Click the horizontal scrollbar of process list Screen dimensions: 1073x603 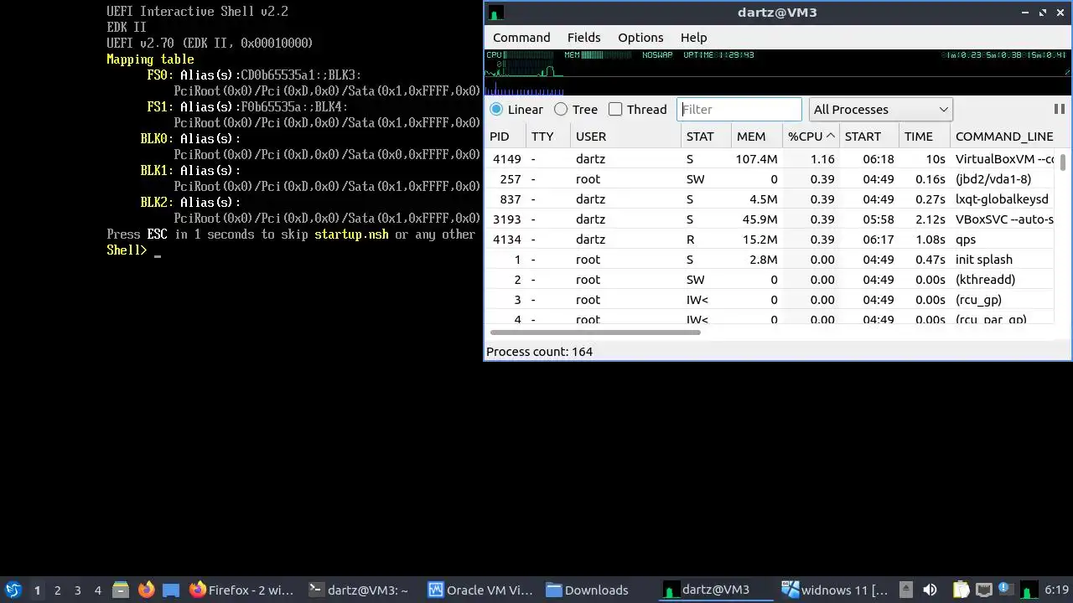tap(595, 332)
